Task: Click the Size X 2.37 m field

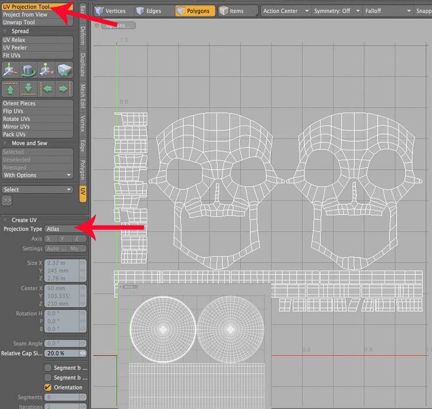Action: 63,262
